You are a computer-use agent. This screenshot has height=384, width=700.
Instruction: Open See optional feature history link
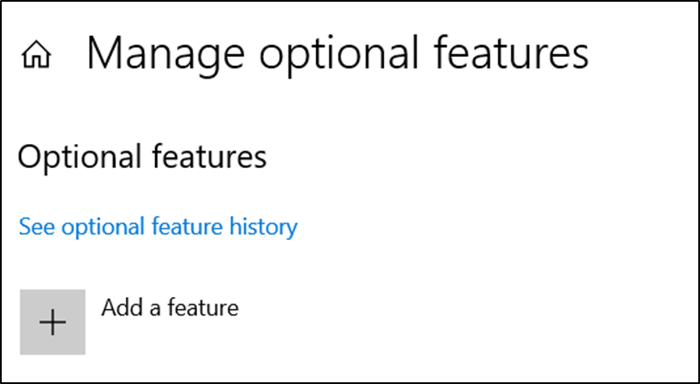point(158,227)
